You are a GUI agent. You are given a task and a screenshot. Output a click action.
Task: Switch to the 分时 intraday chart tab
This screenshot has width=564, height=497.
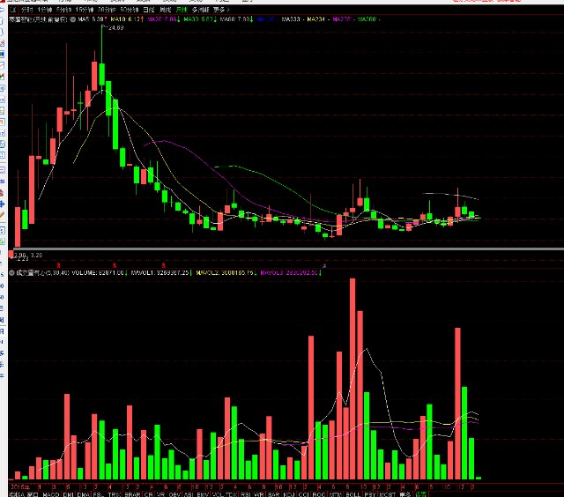click(26, 10)
